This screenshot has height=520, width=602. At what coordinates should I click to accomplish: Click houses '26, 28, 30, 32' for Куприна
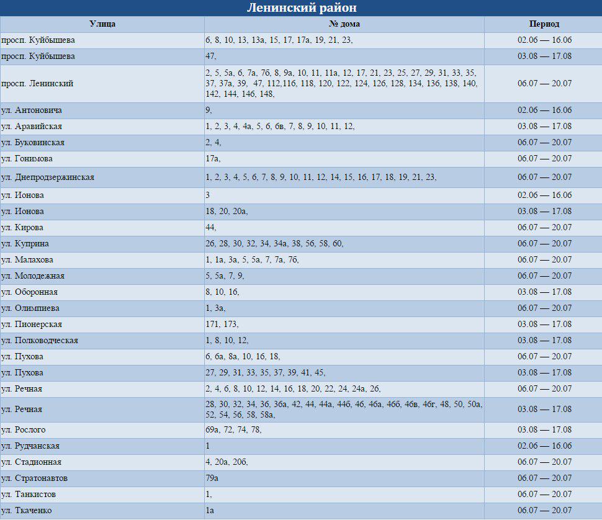click(x=274, y=243)
